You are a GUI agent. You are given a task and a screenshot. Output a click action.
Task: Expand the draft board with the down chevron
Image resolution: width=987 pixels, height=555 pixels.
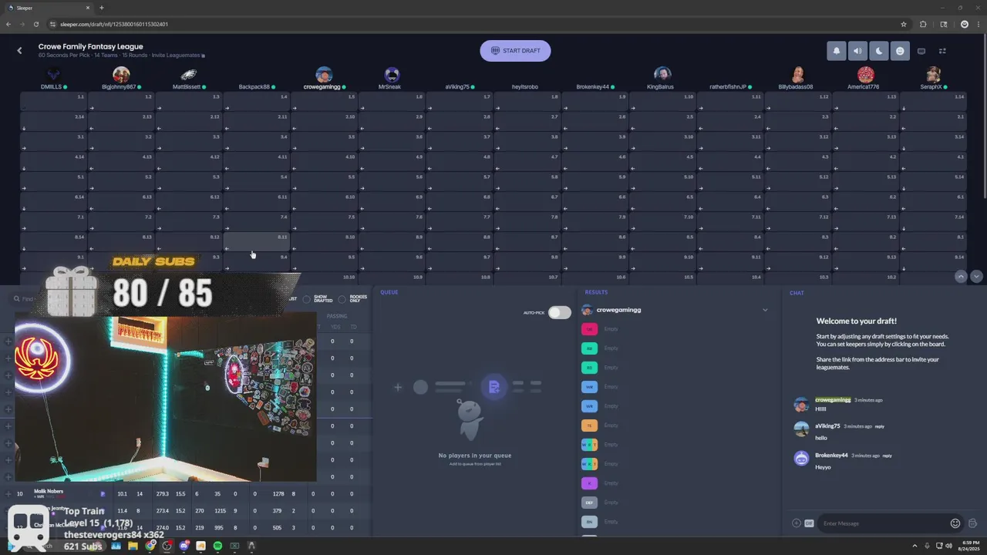coord(976,276)
